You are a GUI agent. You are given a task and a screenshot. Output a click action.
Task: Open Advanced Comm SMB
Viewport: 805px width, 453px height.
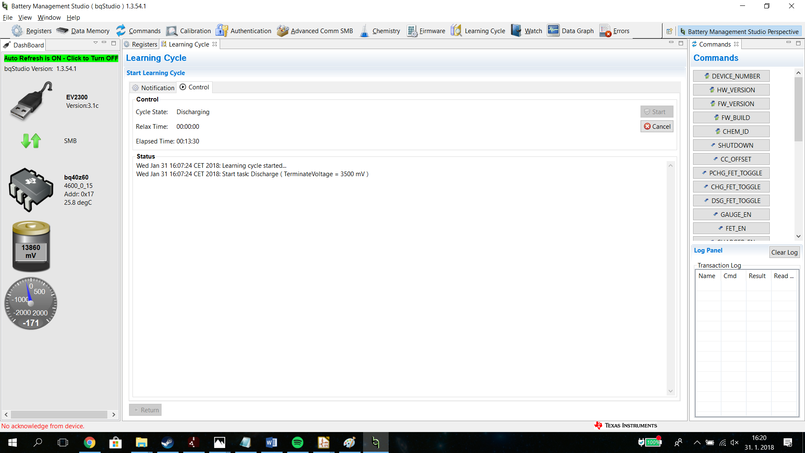[315, 31]
